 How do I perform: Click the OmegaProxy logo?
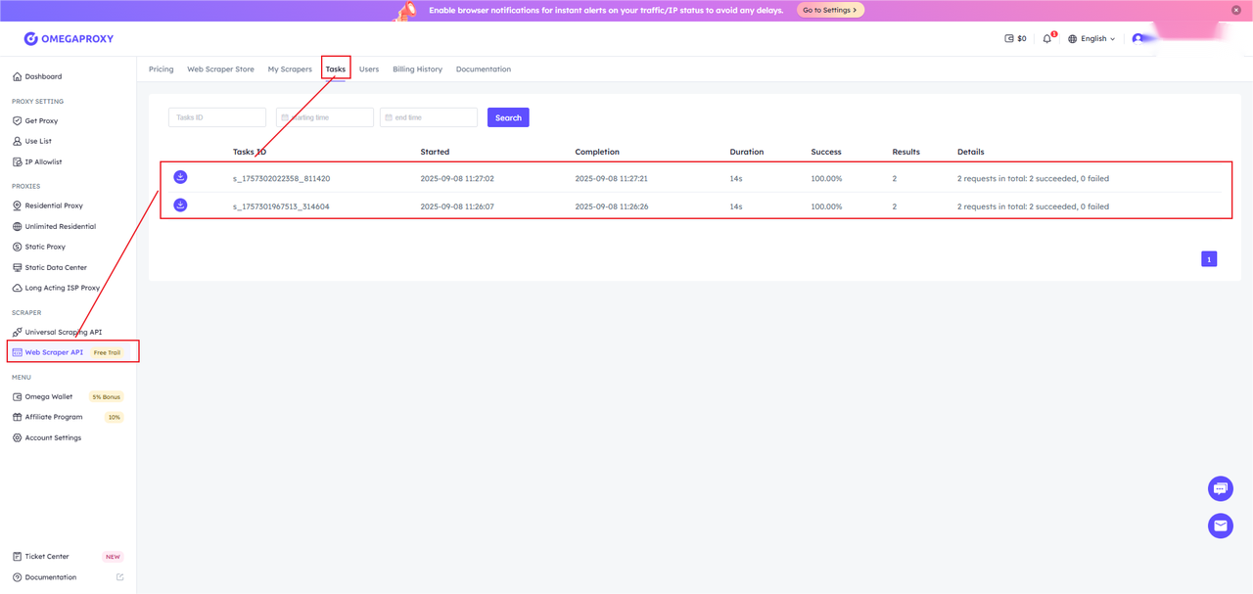point(69,39)
